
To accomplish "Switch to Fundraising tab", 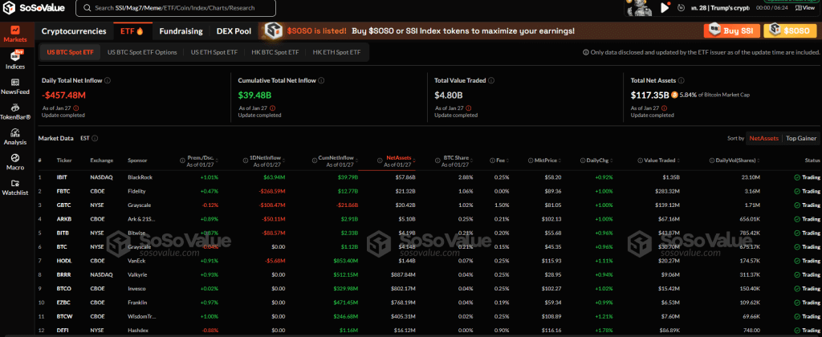I will (x=181, y=31).
